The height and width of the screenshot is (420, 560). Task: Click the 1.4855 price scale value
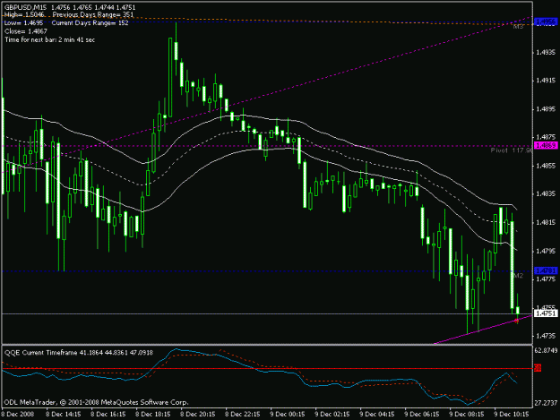point(546,166)
